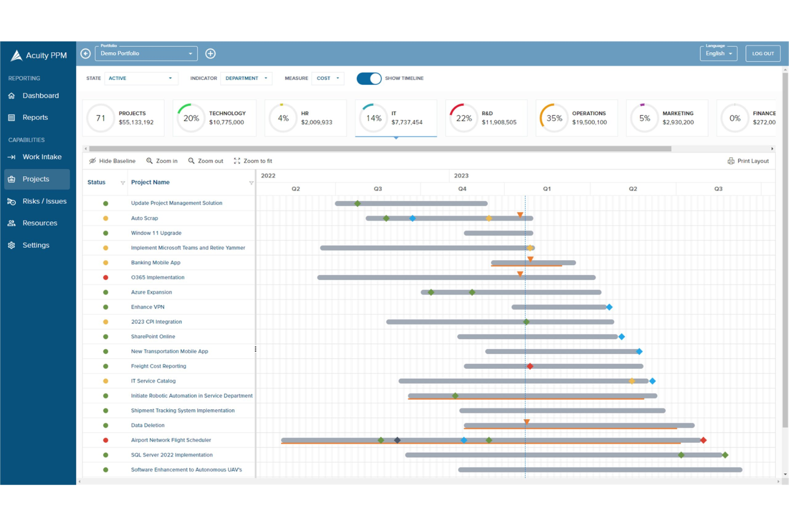Switch to the Technology department card
789x526 pixels.
click(x=214, y=117)
